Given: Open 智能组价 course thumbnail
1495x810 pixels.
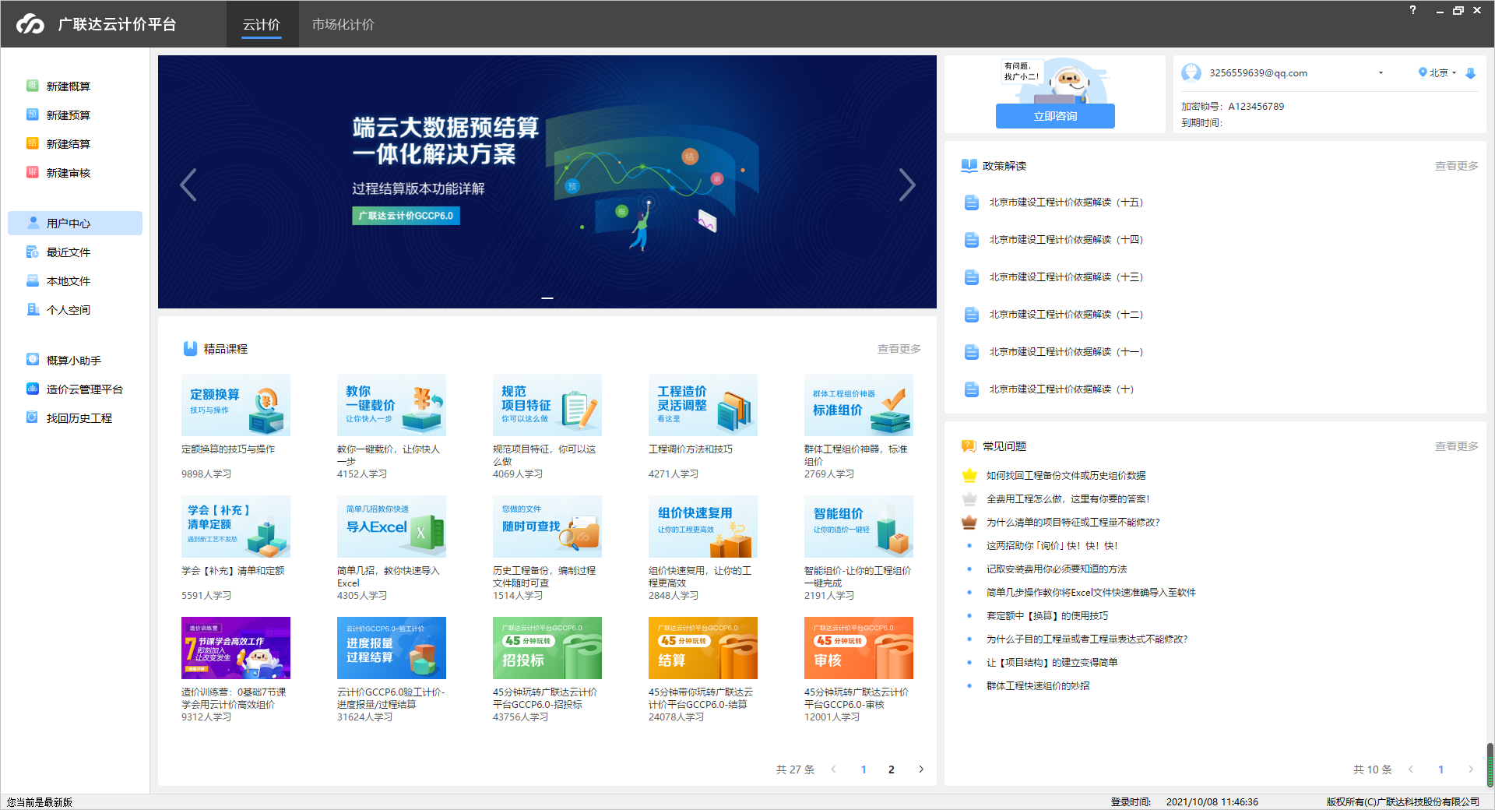Looking at the screenshot, I should [859, 526].
